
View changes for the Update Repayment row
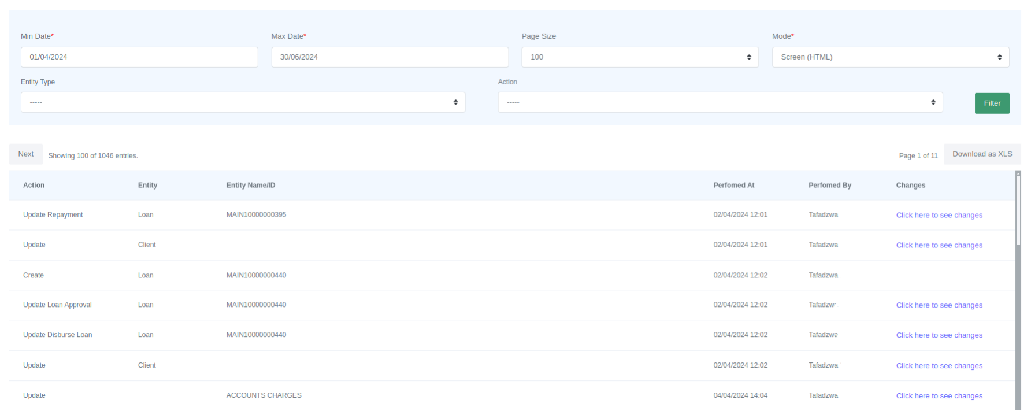[x=939, y=215]
